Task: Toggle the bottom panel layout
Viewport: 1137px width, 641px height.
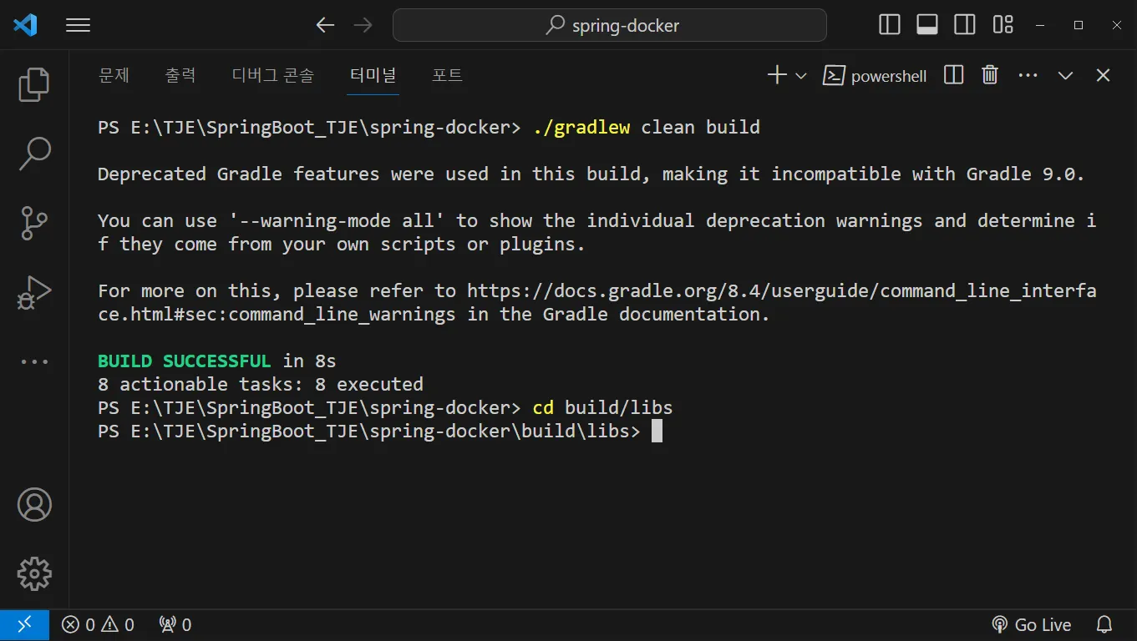Action: click(x=927, y=25)
